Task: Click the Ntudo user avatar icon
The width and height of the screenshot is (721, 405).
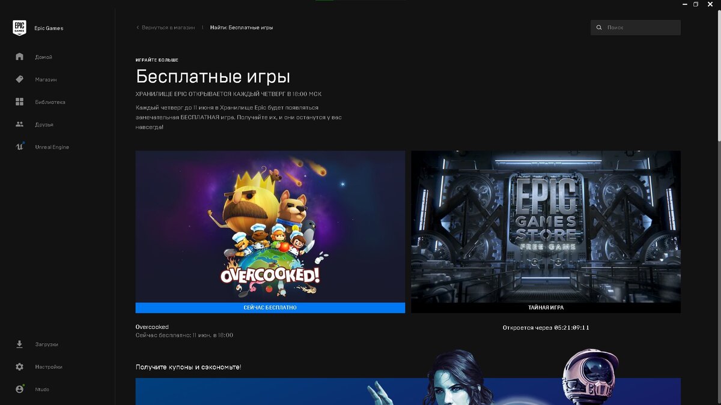Action: pyautogui.click(x=19, y=389)
